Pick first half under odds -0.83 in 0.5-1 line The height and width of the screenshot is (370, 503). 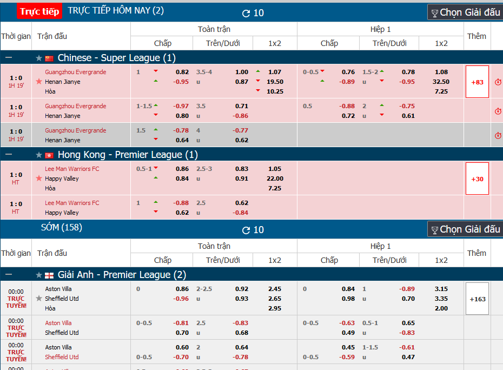point(407,333)
